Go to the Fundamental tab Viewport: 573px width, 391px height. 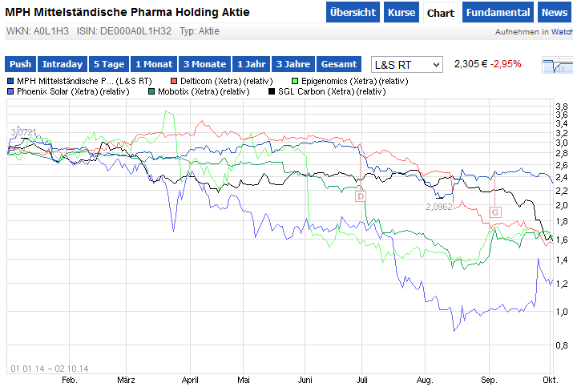498,13
